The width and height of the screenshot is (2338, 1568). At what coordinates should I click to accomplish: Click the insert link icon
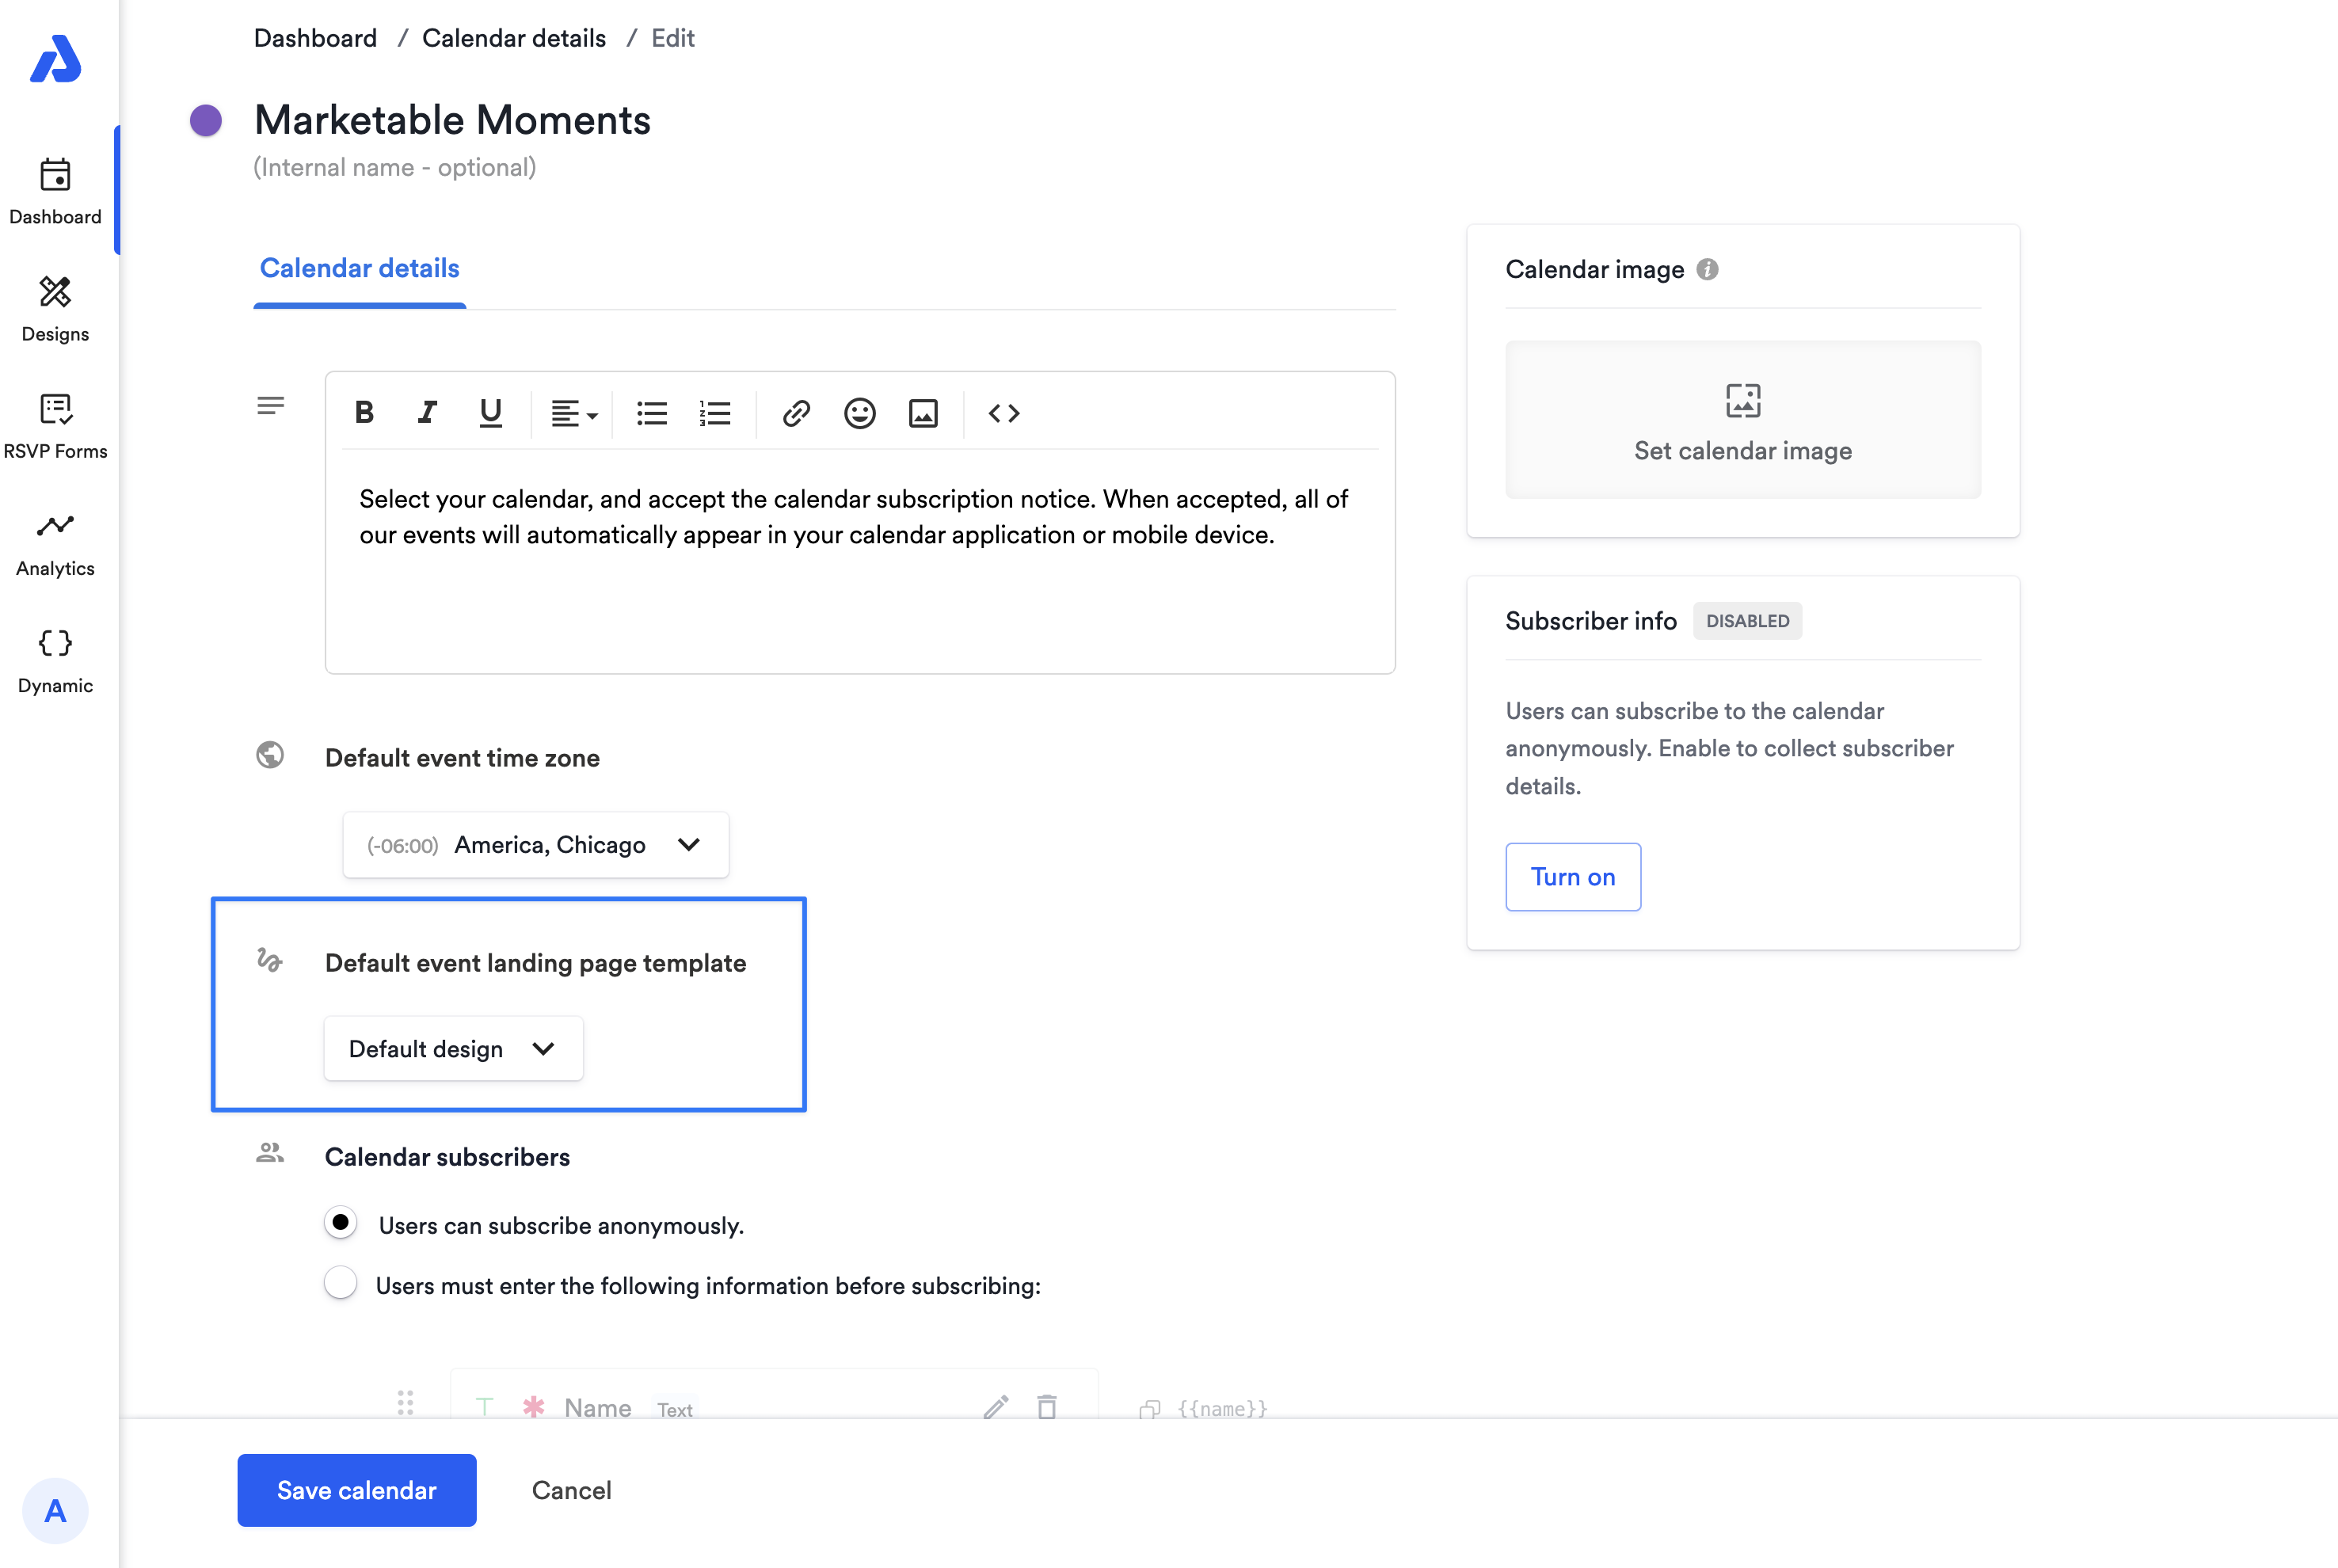click(x=796, y=413)
